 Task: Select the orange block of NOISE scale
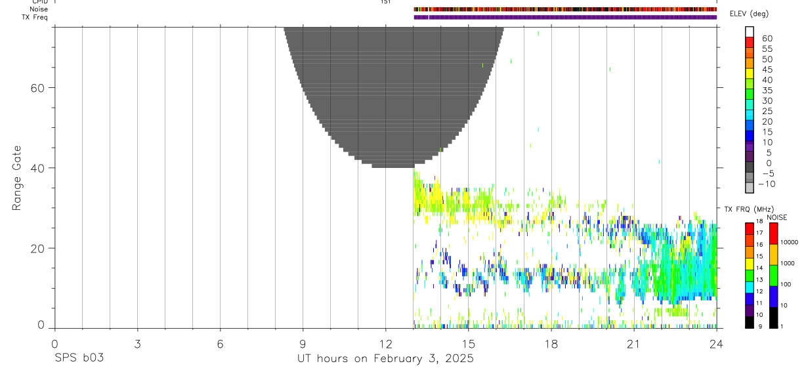point(773,255)
